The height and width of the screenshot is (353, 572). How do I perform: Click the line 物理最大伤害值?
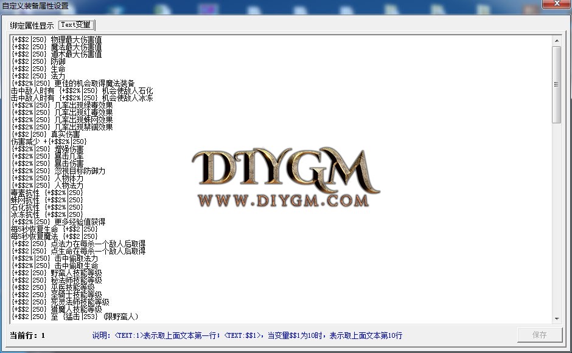point(57,39)
